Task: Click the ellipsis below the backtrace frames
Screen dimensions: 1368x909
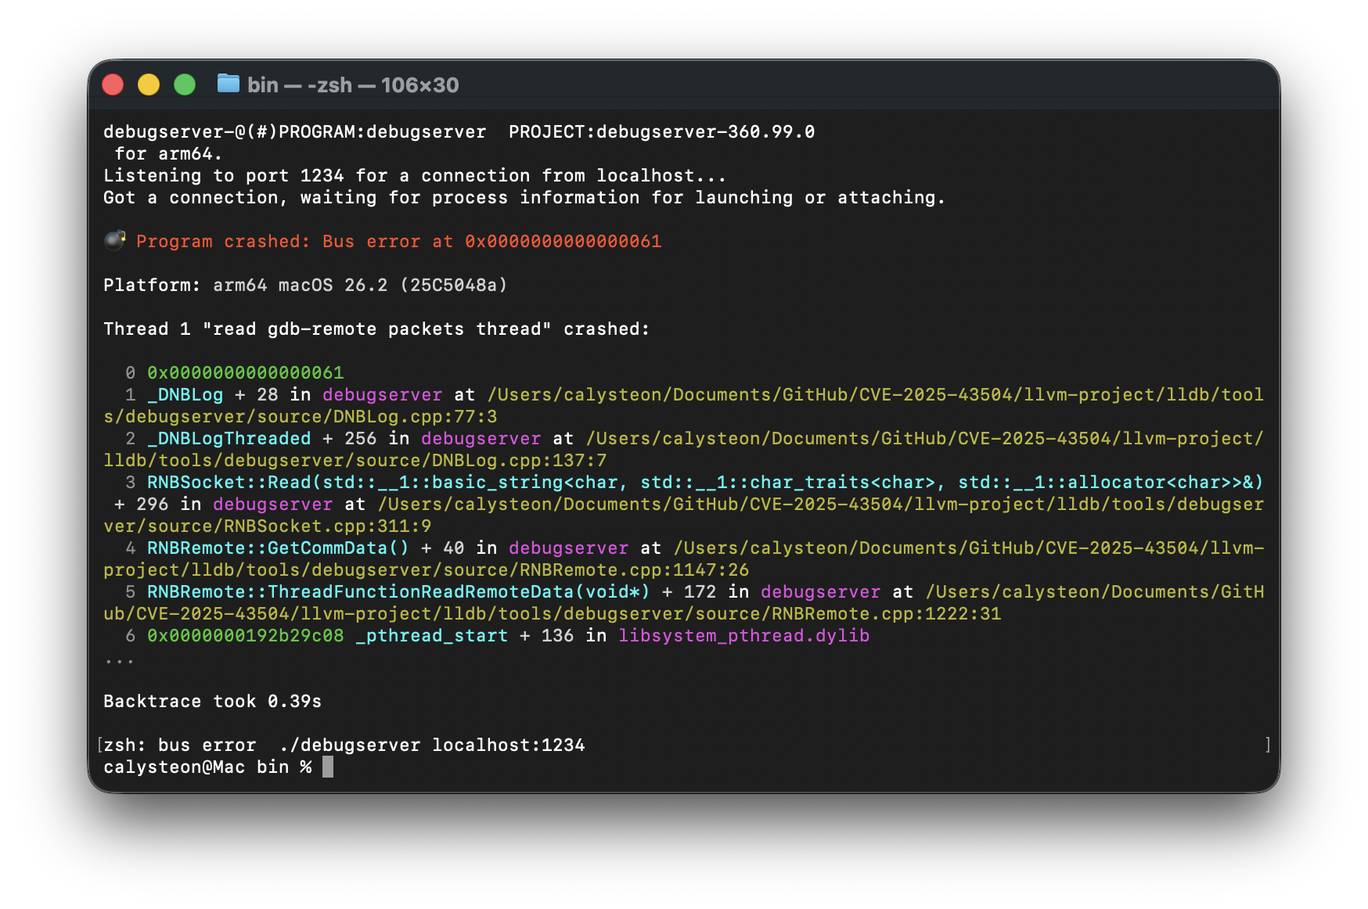Action: [x=119, y=661]
